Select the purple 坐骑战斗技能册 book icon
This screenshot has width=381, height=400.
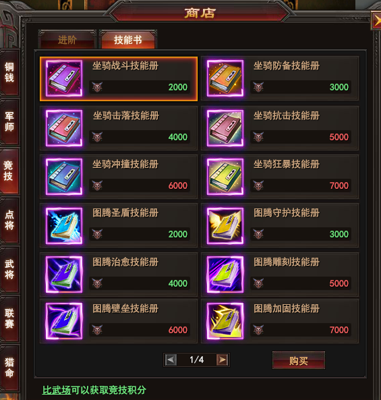(x=64, y=78)
